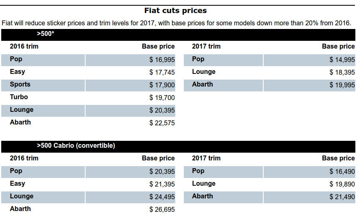Click the $19,890 Cabrio 2017 Lounge price
This screenshot has width=357, height=220.
342,184
